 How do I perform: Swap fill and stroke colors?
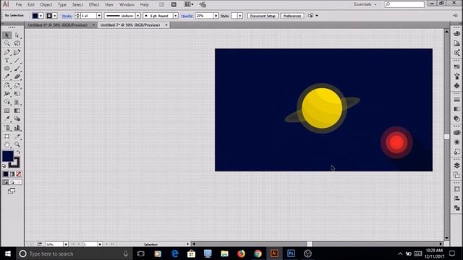pyautogui.click(x=18, y=152)
